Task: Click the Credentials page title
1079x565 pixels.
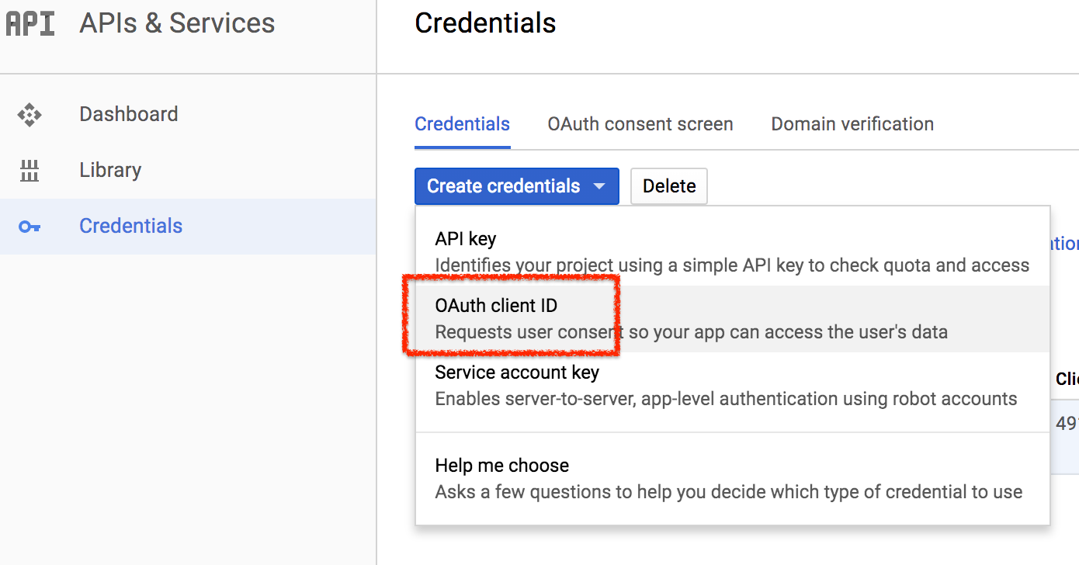Action: tap(485, 23)
